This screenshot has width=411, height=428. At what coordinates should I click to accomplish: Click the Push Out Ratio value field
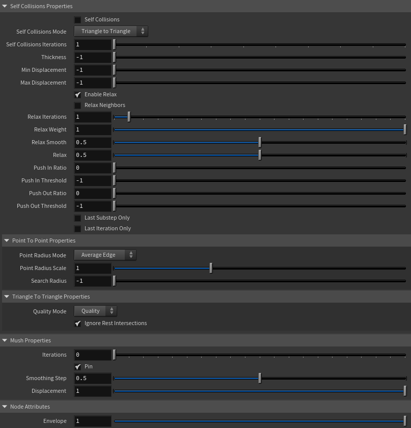(x=93, y=193)
